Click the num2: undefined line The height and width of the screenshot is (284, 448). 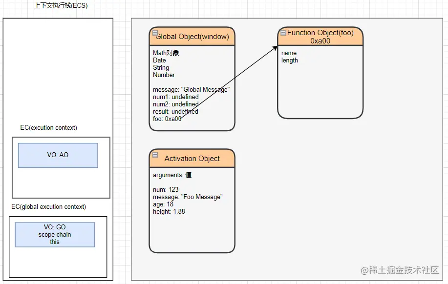(x=176, y=104)
